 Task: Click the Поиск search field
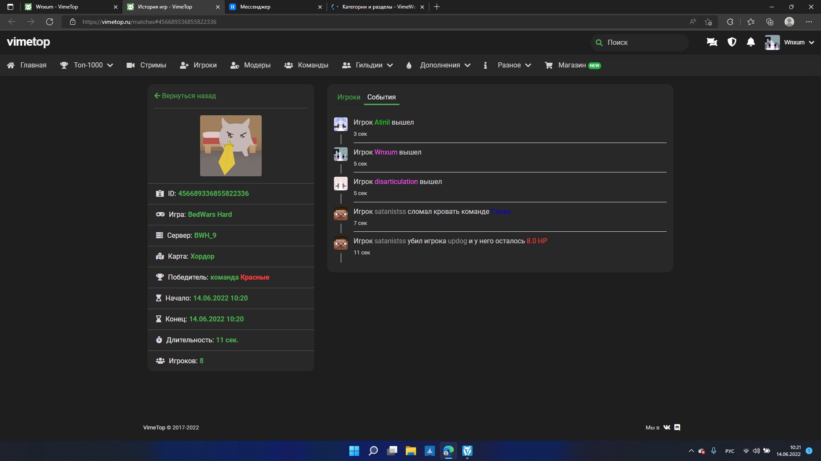(640, 43)
